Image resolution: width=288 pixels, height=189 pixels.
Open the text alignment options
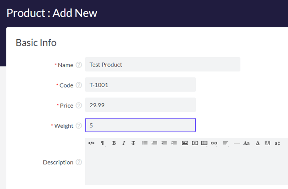225,143
